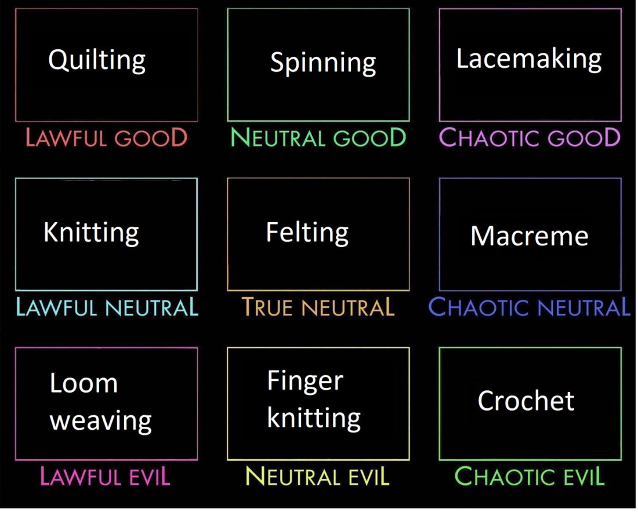Select the Neutral Evil label
638x515 pixels.
point(317,477)
